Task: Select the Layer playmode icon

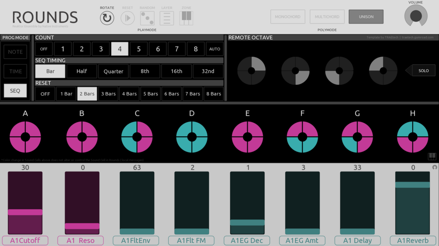Action: point(167,18)
